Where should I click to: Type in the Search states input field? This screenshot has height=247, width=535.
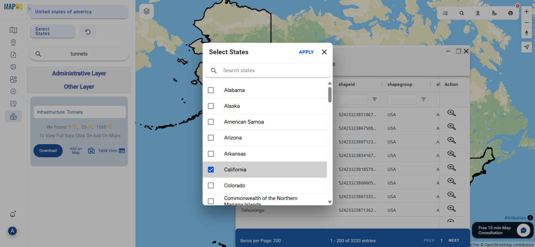click(268, 70)
